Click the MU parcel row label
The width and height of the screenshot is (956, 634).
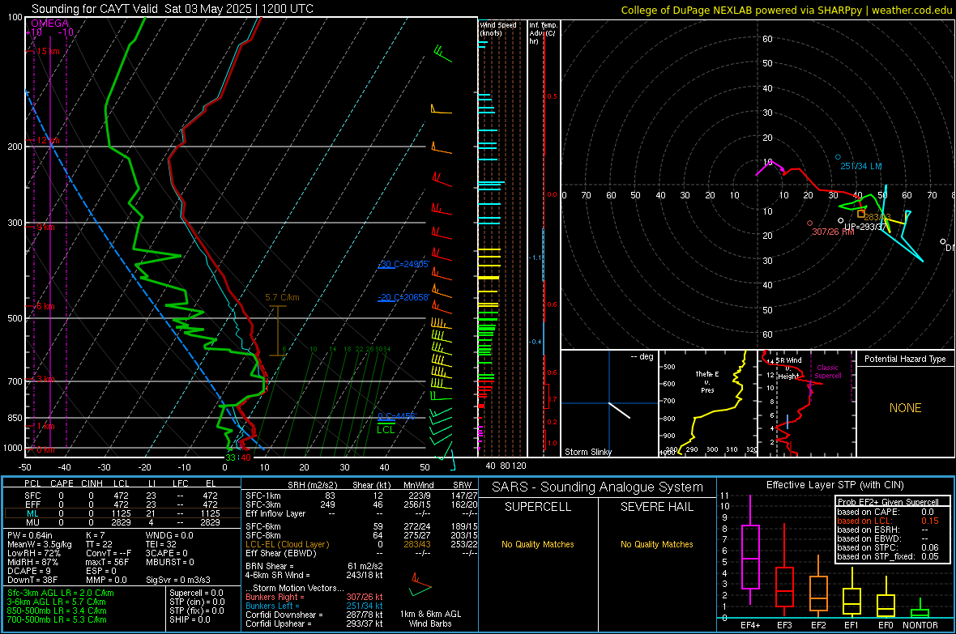tap(32, 521)
